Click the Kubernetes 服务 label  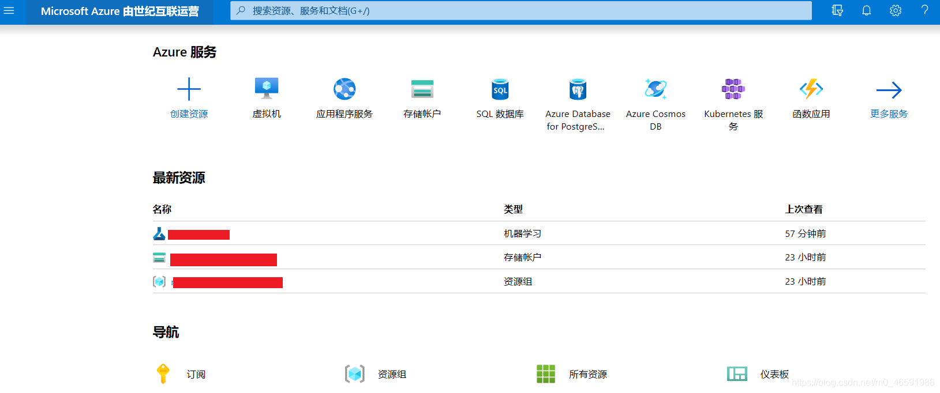[x=733, y=120]
